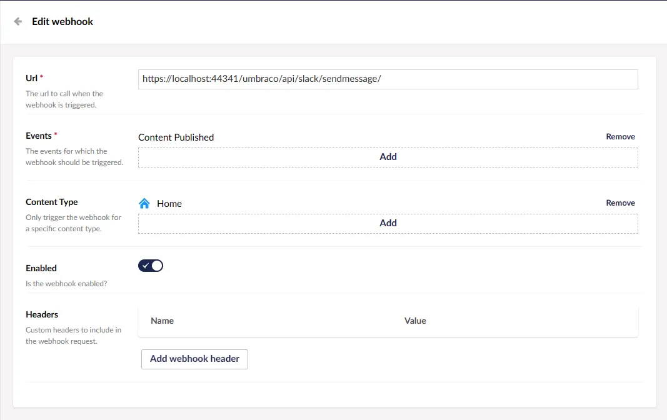Image resolution: width=667 pixels, height=420 pixels.
Task: Add another content type
Action: tap(388, 223)
